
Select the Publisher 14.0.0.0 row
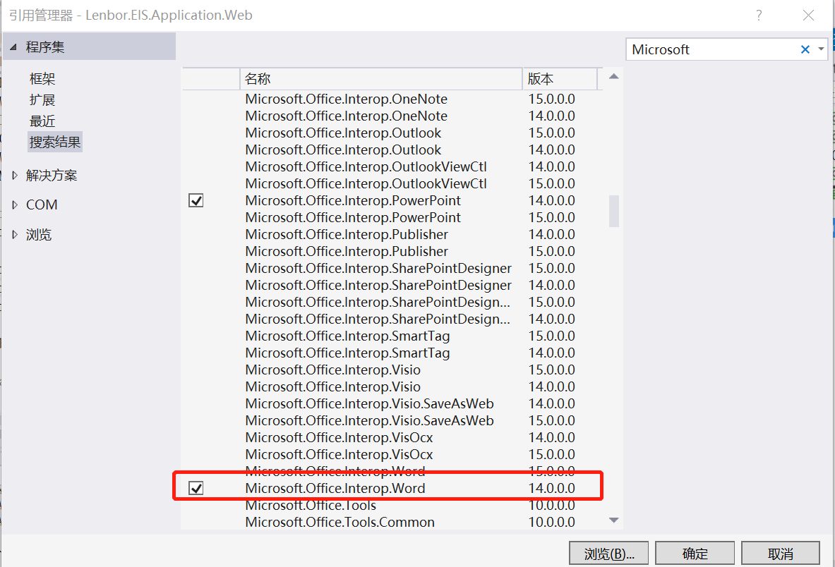point(392,235)
